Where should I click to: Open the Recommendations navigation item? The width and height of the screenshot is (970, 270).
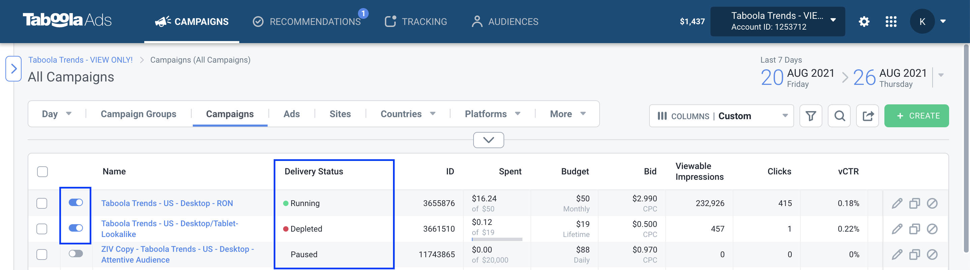(x=306, y=22)
